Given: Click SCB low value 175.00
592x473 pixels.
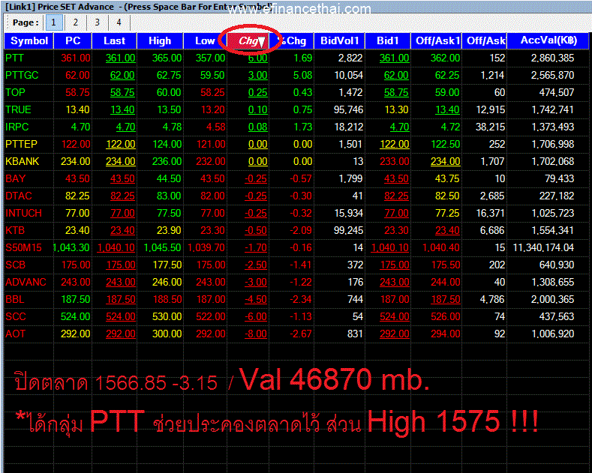Looking at the screenshot, I should pos(210,265).
